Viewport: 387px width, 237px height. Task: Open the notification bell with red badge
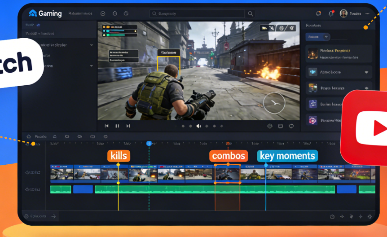[x=331, y=13]
